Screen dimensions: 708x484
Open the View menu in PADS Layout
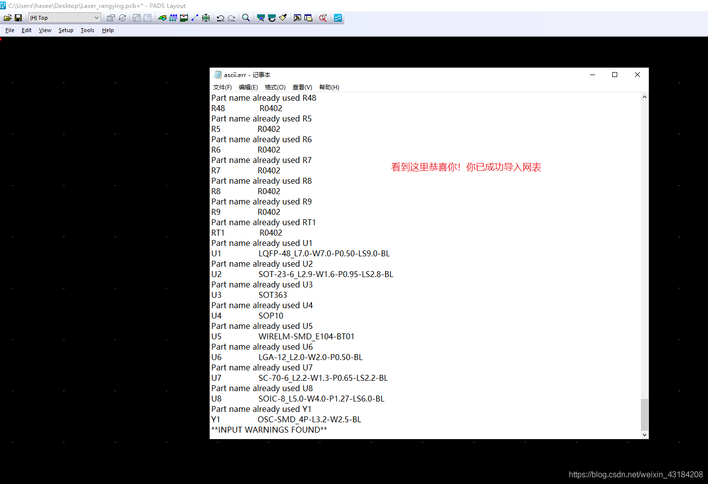click(45, 30)
